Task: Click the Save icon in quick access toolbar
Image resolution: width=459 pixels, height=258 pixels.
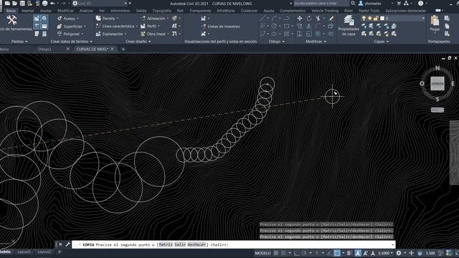Action: coord(22,4)
